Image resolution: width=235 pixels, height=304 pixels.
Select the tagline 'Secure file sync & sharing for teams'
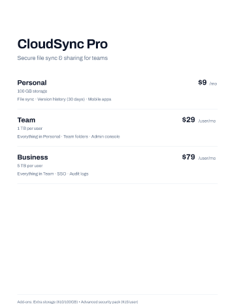[x=63, y=58]
